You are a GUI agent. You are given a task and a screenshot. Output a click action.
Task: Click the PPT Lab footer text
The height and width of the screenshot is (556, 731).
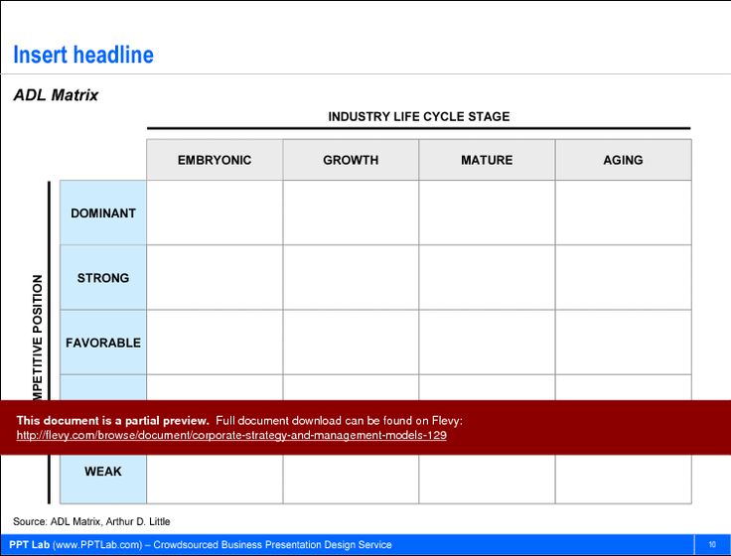201,545
